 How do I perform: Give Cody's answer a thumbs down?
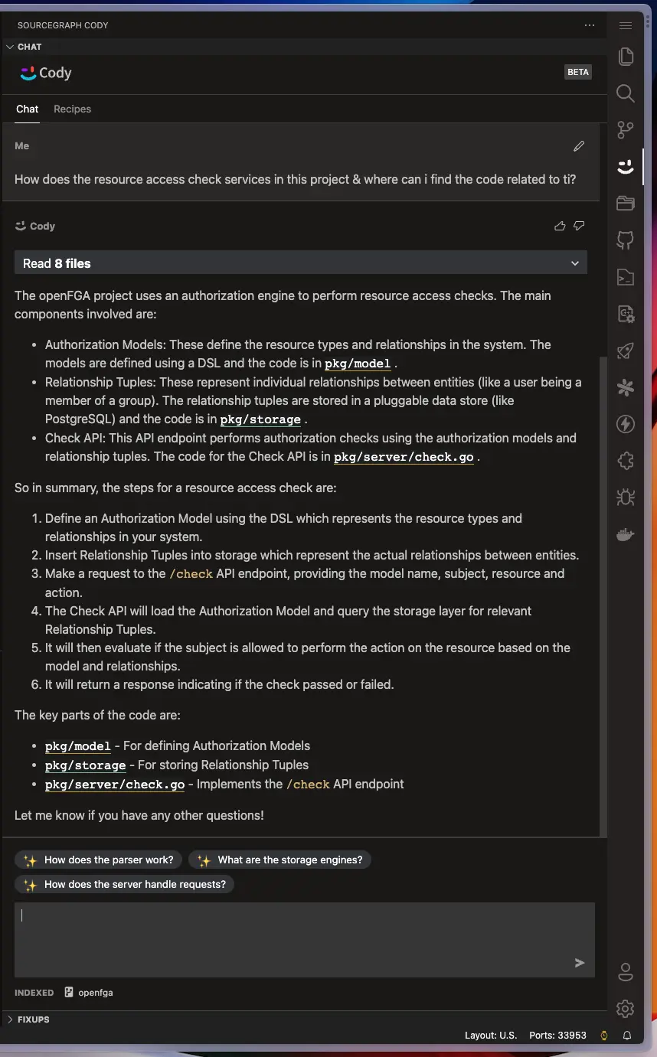[579, 226]
